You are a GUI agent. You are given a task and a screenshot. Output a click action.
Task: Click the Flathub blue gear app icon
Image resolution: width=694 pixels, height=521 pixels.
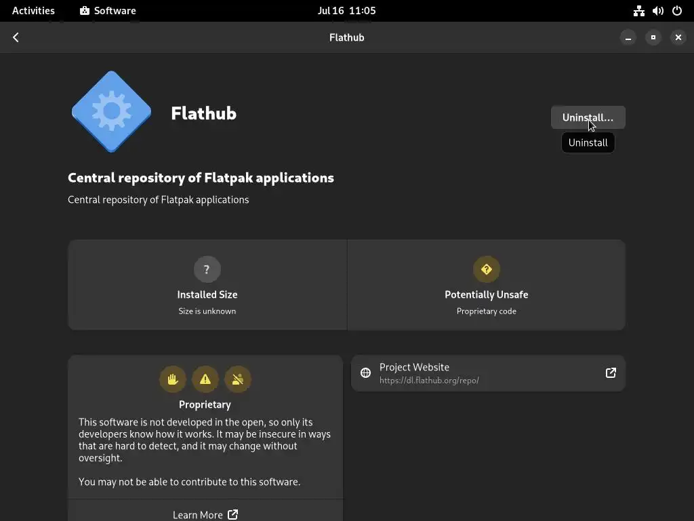pos(112,112)
